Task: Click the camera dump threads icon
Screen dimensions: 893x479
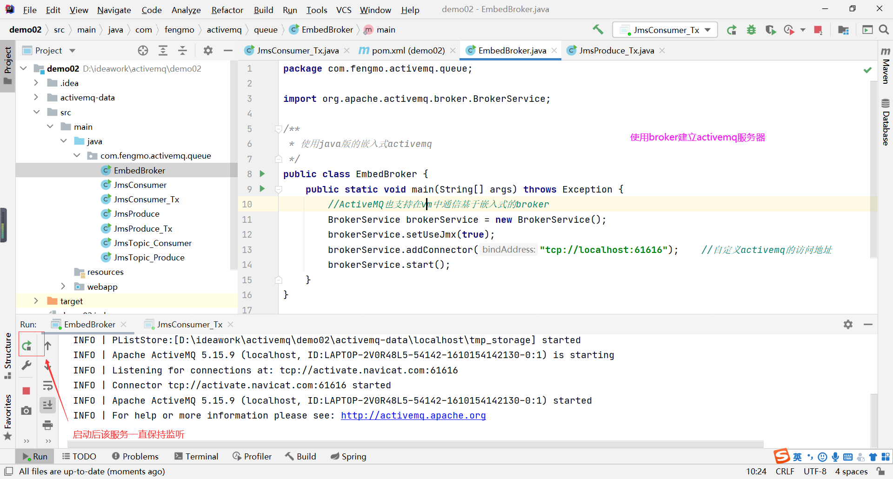Action: coord(27,411)
